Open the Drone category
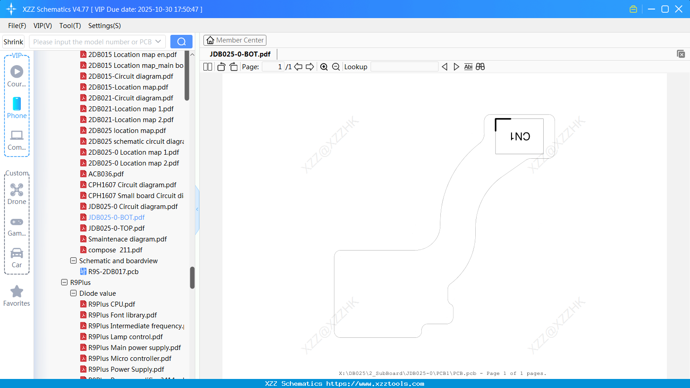Viewport: 690px width, 388px height. (17, 194)
